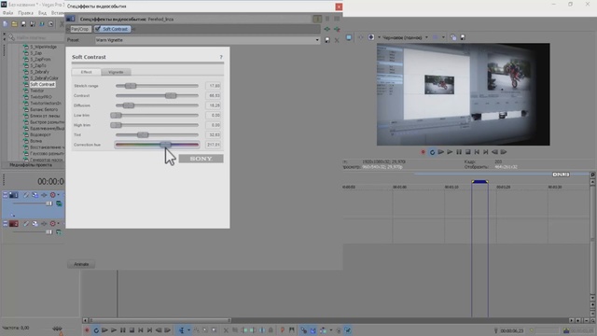Click the SONY logo button
The image size is (597, 336).
point(201,159)
